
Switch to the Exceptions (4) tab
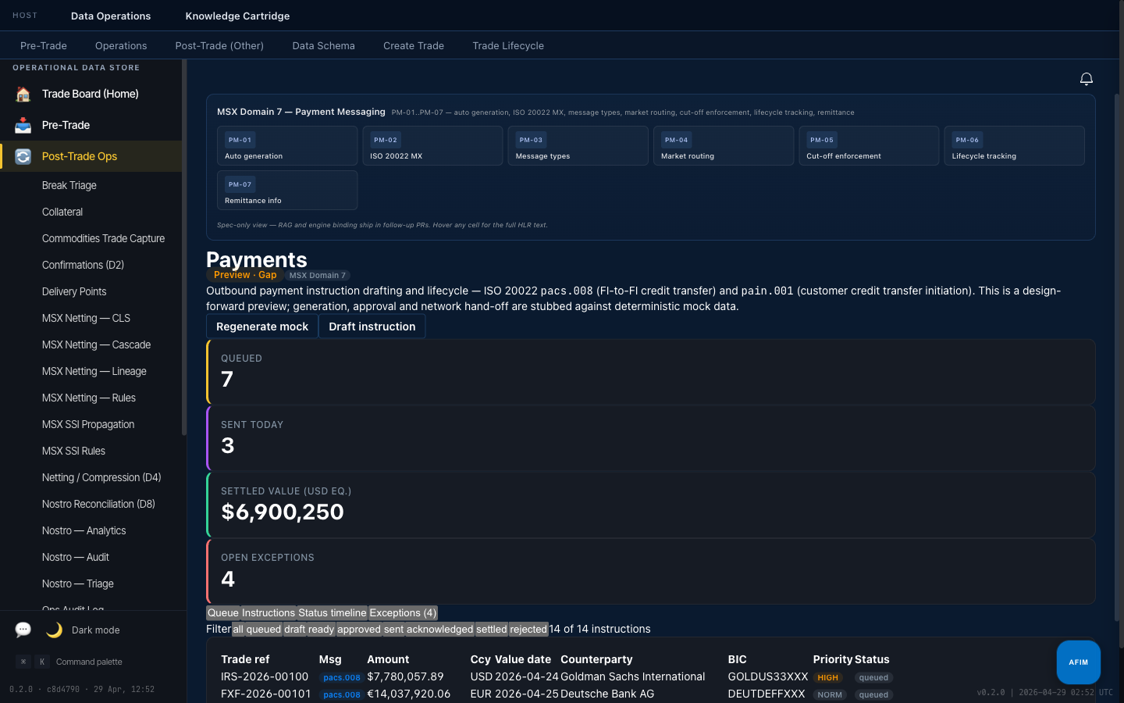pos(403,613)
